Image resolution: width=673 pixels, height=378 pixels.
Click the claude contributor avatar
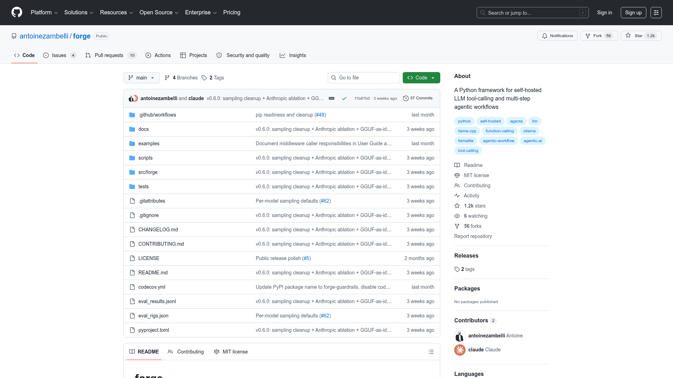point(460,350)
